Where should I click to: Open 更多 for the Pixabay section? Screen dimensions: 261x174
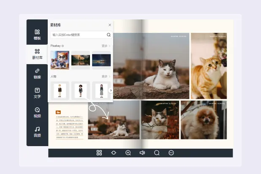coord(106,46)
